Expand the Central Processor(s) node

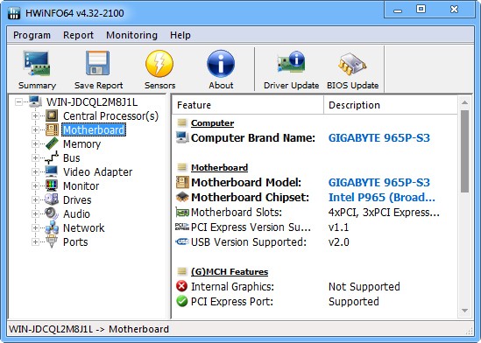pos(35,115)
